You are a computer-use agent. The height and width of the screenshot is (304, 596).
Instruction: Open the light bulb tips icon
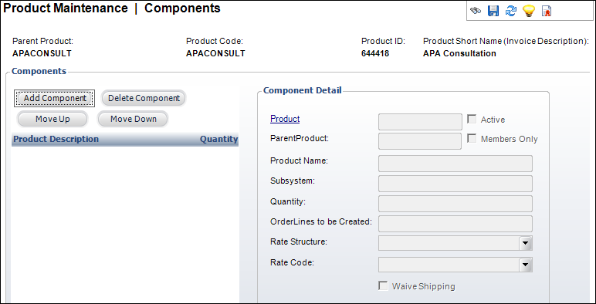[x=529, y=11]
